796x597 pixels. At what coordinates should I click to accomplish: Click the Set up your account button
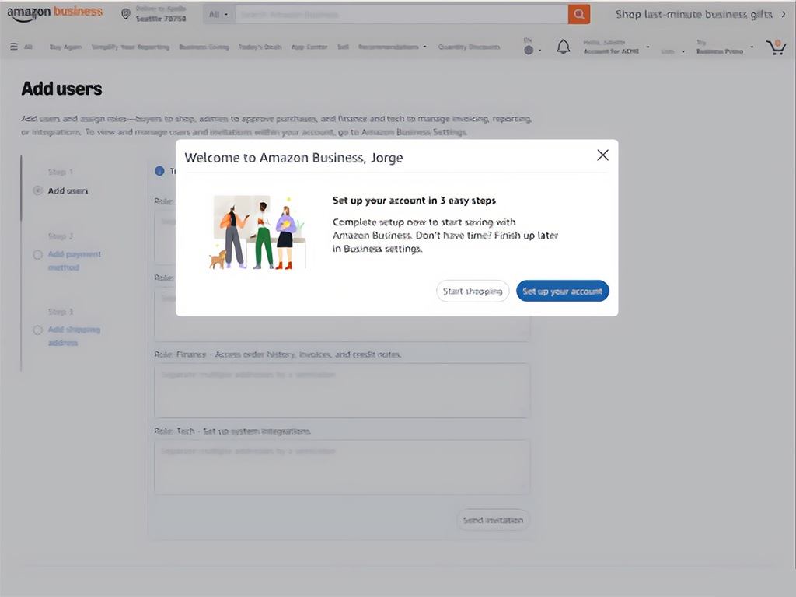point(563,291)
